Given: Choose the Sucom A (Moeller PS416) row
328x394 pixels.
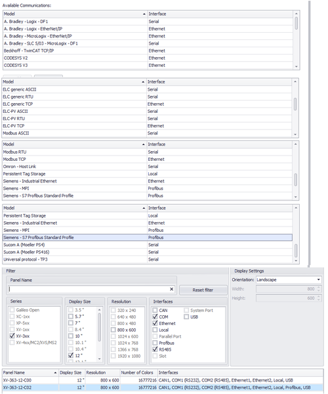Looking at the screenshot, I should click(148, 252).
